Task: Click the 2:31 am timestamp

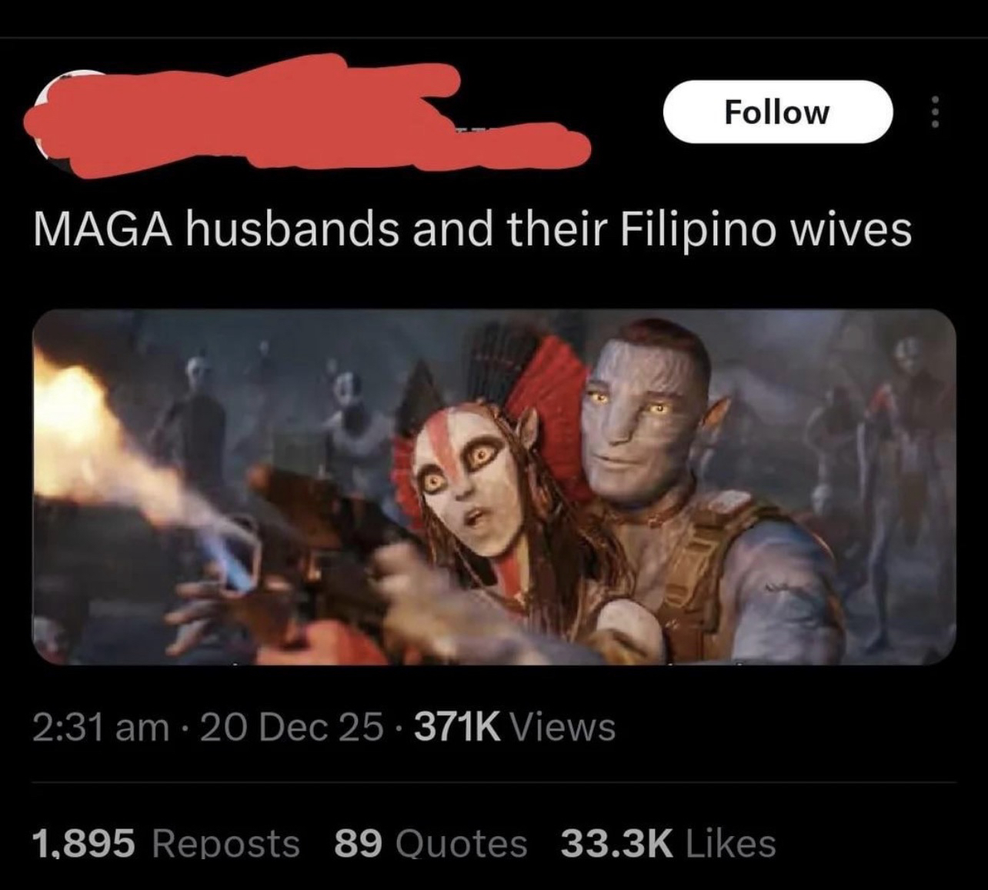Action: 101,726
